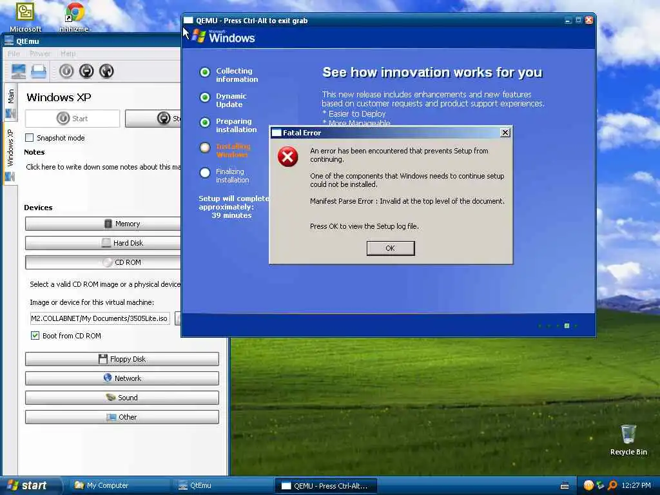Click the orange globe tray icon
This screenshot has width=660, height=495.
click(x=588, y=485)
